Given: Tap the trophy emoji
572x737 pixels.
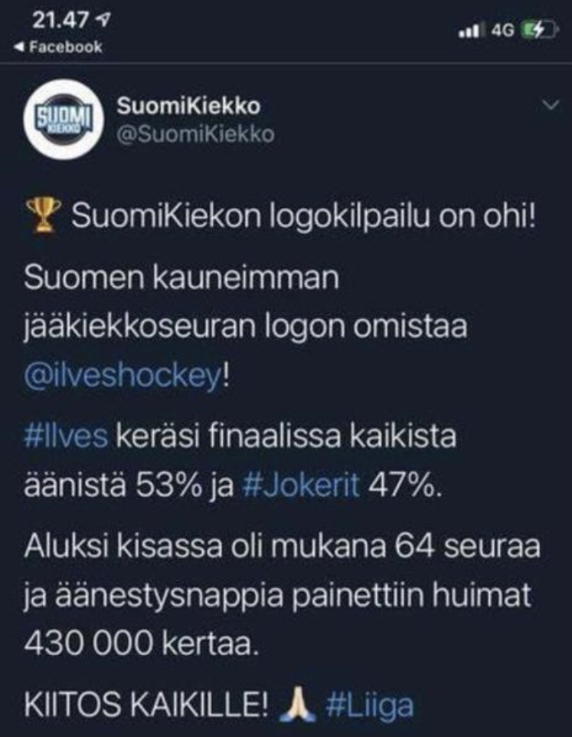Looking at the screenshot, I should click(x=43, y=216).
